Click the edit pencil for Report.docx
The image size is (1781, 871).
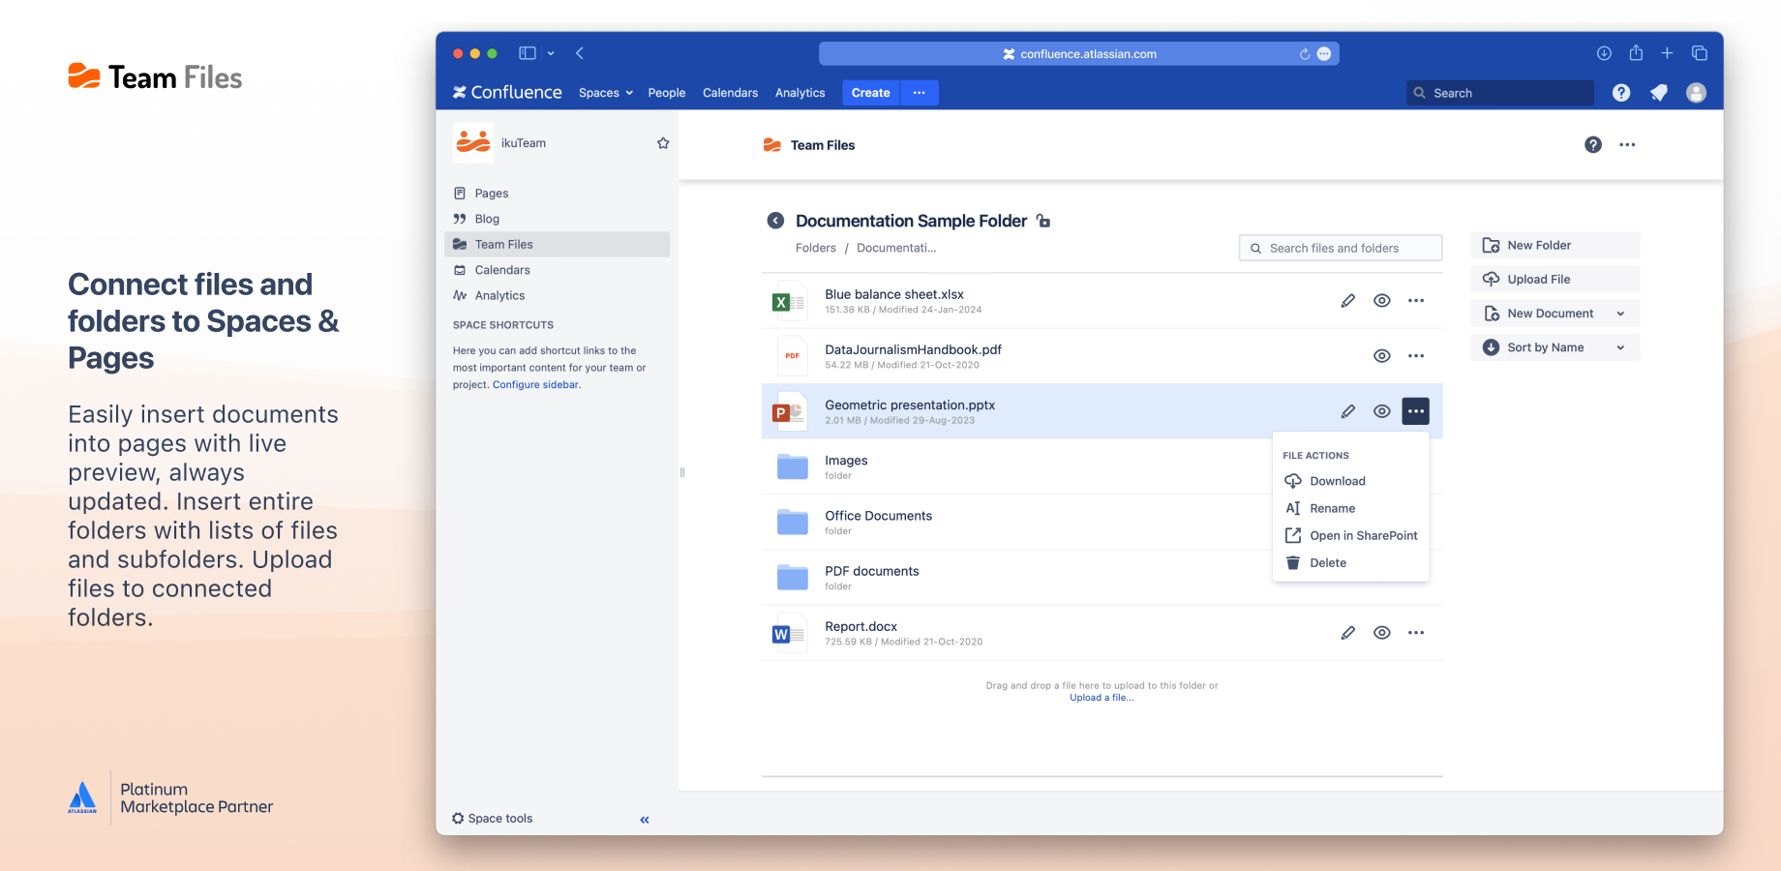point(1347,633)
